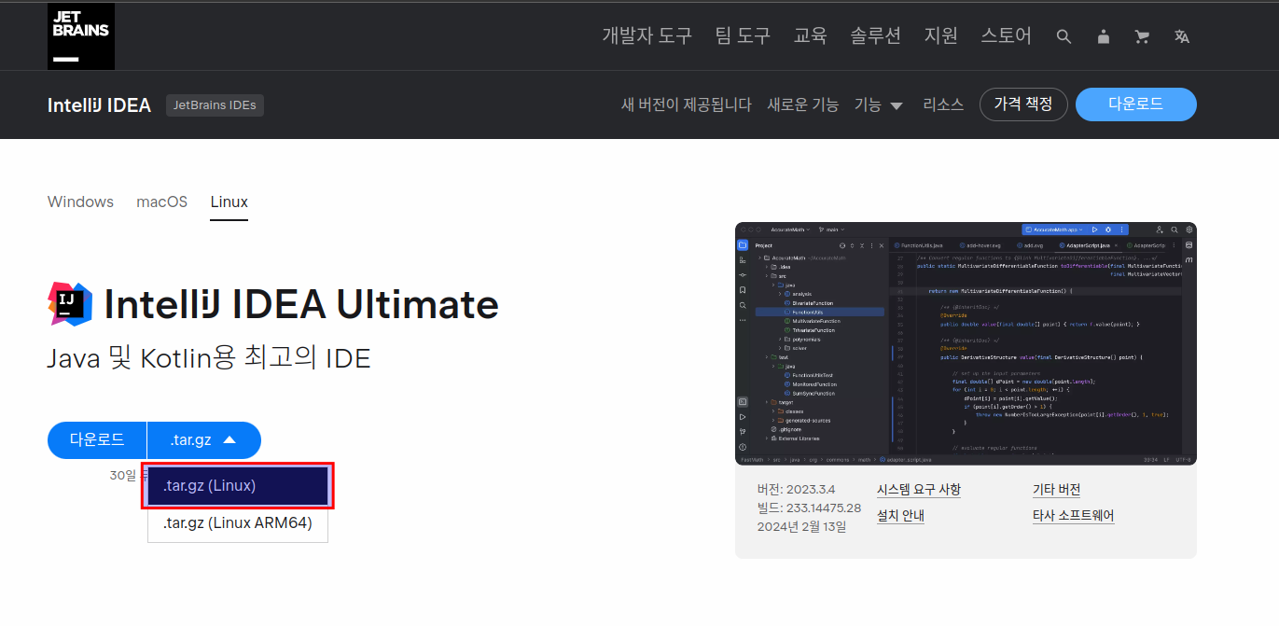Collapse the .tar.gz format dropdown

204,440
